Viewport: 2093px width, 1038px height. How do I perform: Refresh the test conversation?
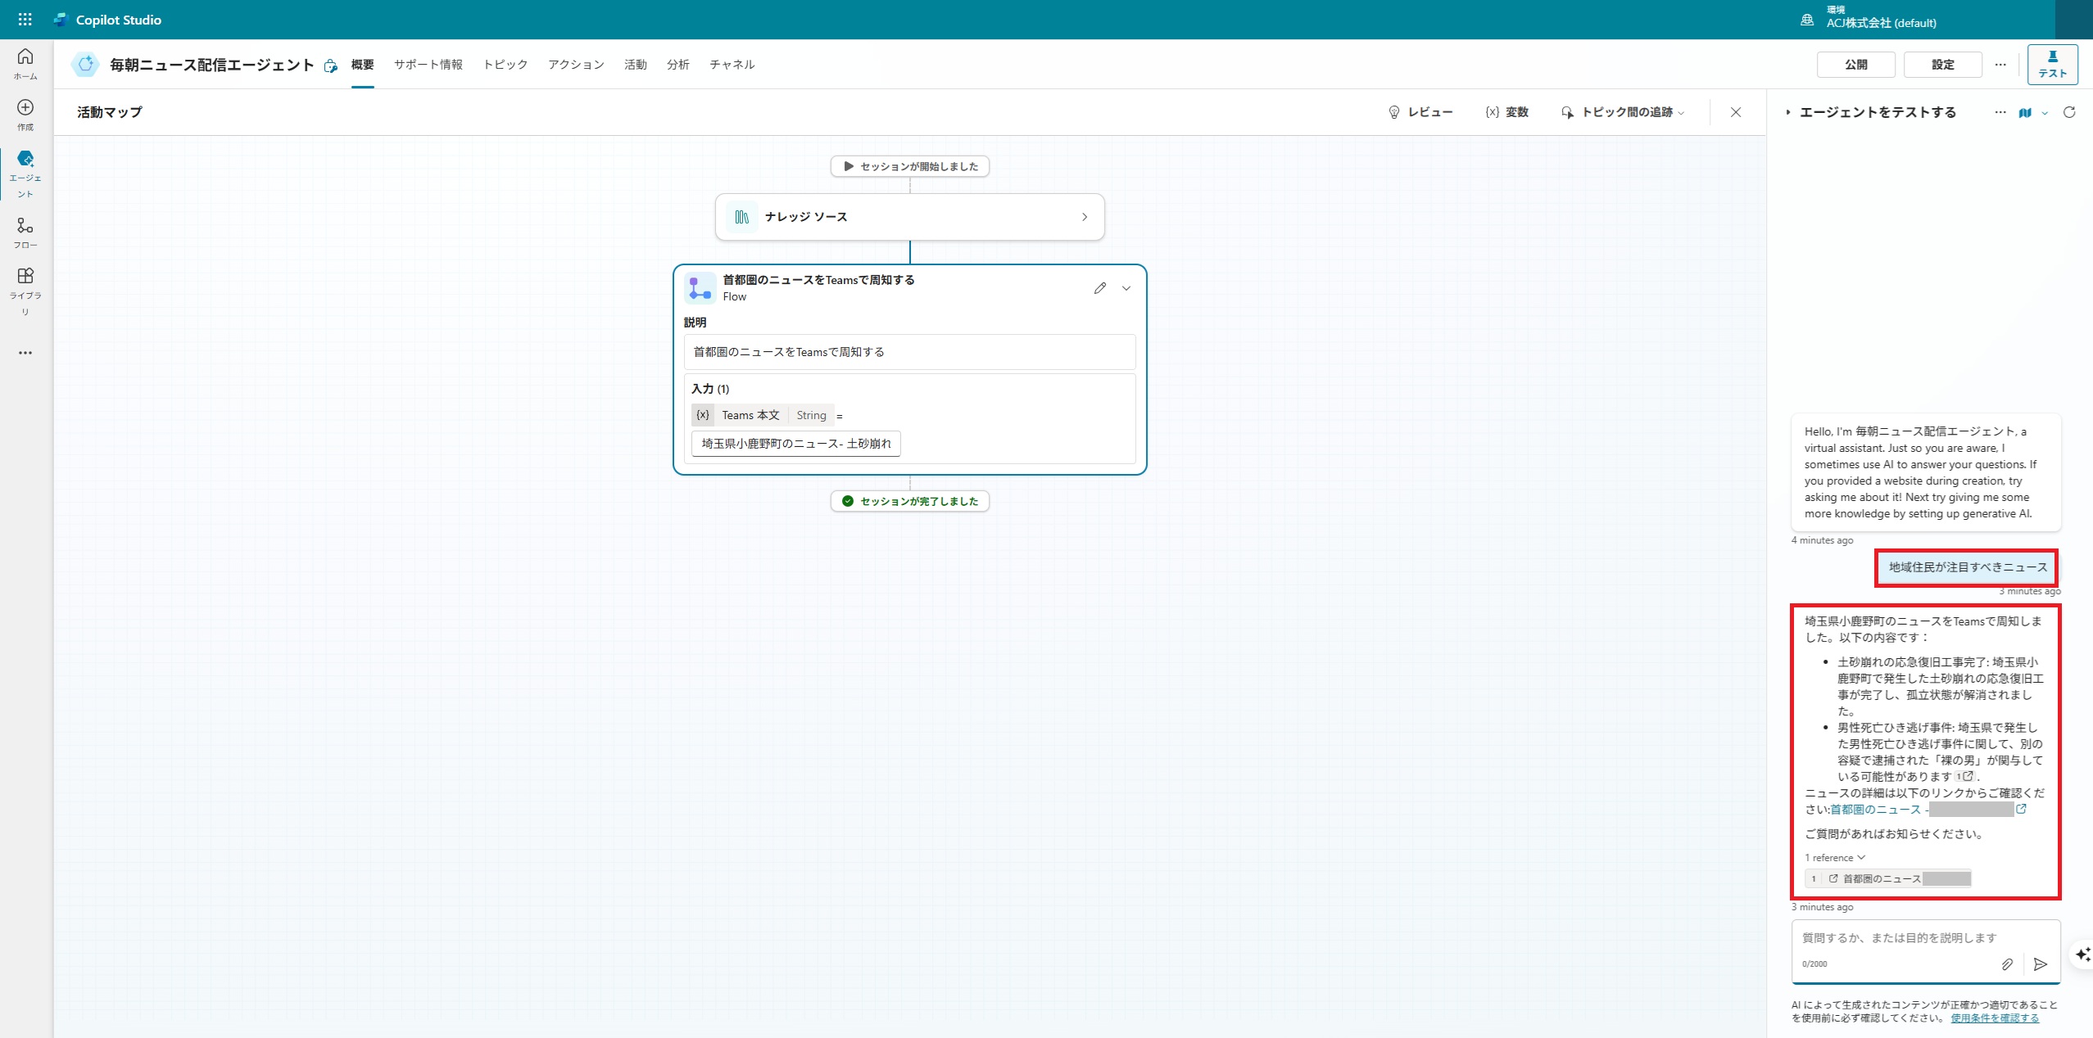coord(2069,112)
